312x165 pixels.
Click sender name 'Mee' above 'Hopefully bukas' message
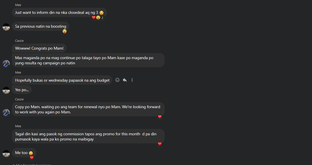click(18, 72)
